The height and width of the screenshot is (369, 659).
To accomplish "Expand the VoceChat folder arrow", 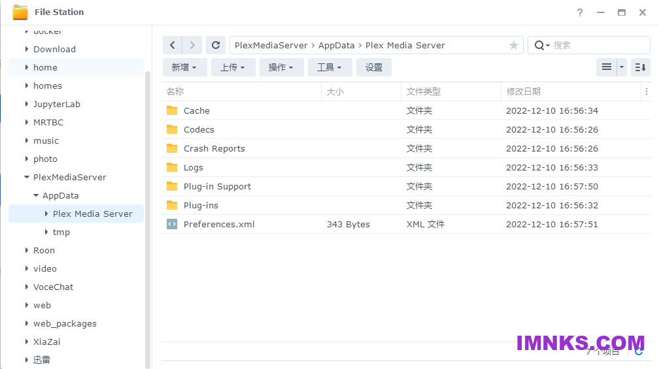I will pos(26,287).
